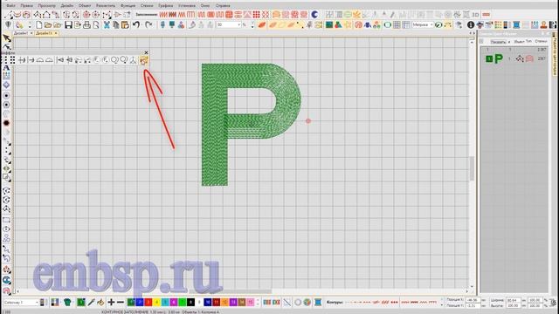559x314 pixels.
Task: Click the highlighted yellow icon in floating toolbar
Action: click(143, 61)
